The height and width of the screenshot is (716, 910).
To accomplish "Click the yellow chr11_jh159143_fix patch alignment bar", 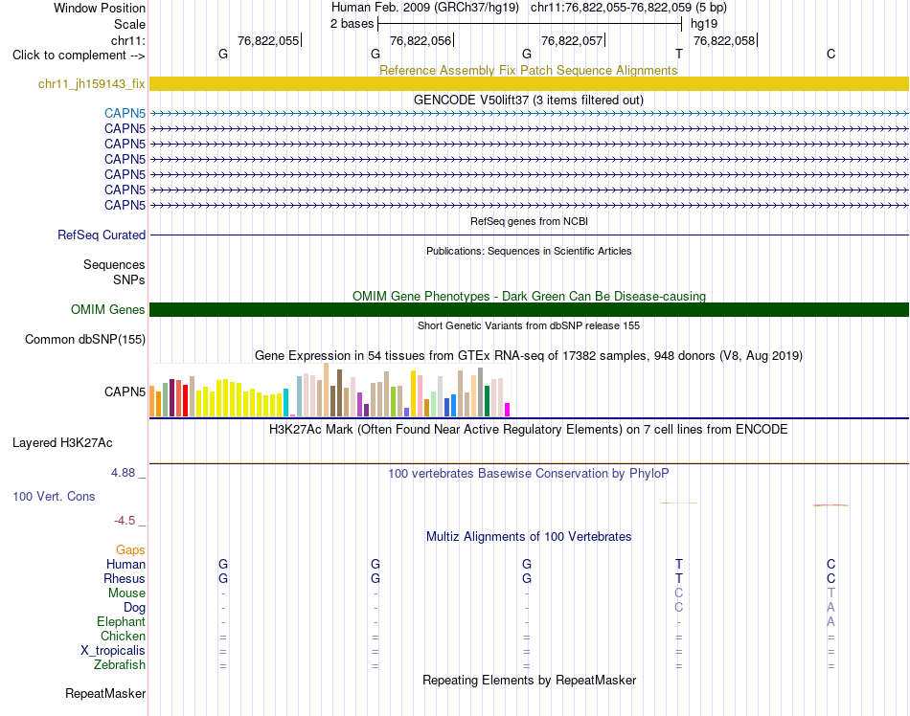I will tap(529, 83).
